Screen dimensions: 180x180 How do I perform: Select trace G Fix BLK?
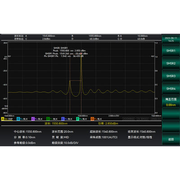pos(96,119)
